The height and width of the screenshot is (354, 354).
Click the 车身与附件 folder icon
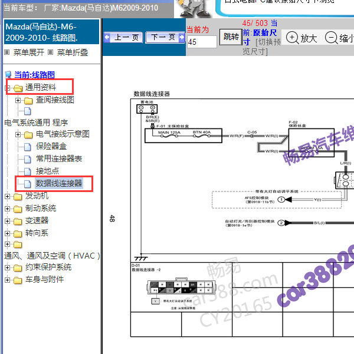click(x=18, y=280)
